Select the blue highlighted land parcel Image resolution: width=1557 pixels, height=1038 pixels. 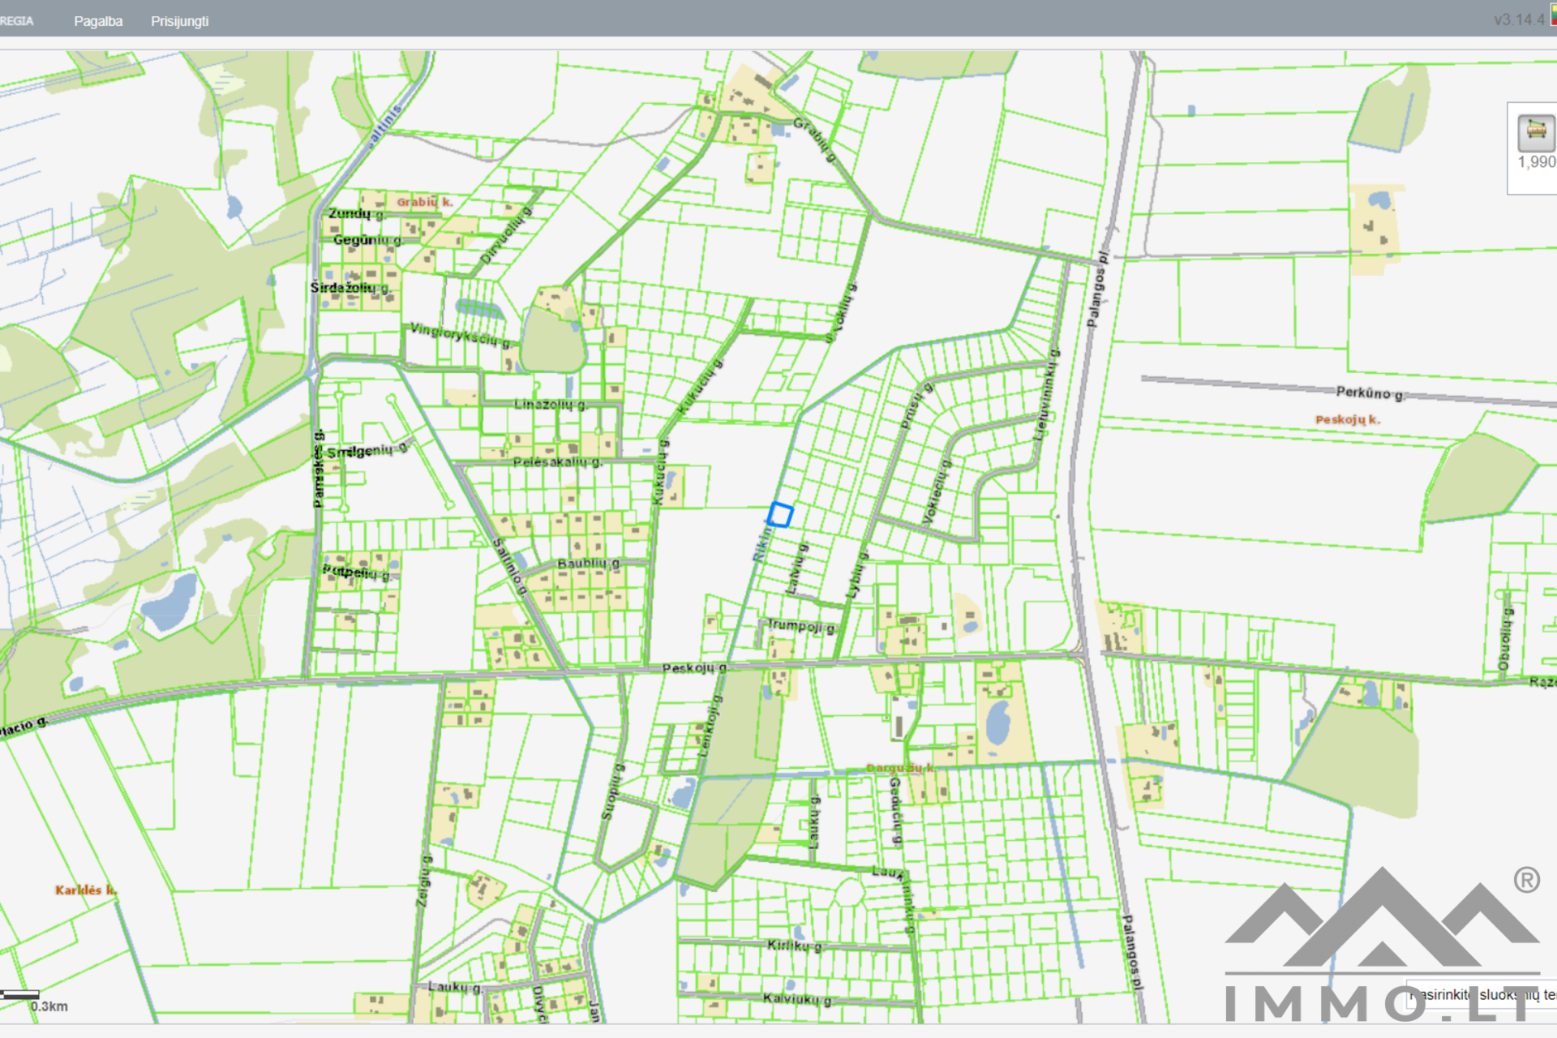click(x=780, y=515)
